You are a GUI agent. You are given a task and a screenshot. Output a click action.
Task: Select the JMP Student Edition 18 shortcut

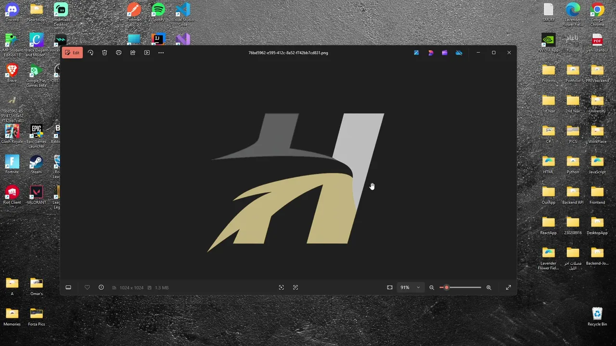[12, 45]
